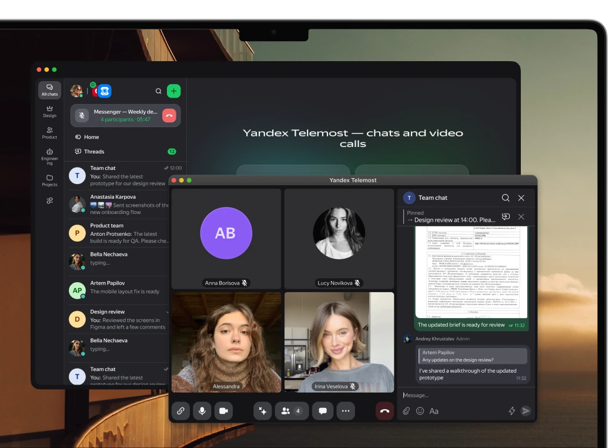Toggle camera in the call toolbar
This screenshot has width=609, height=448.
224,411
